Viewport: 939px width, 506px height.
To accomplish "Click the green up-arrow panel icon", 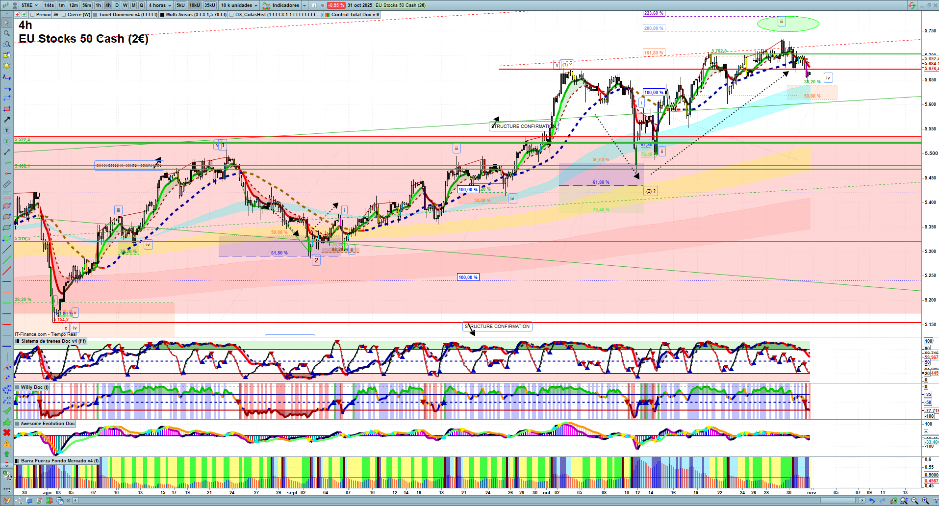I will click(x=24, y=14).
